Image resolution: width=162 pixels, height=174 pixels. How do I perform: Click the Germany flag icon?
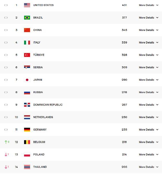tap(27, 130)
